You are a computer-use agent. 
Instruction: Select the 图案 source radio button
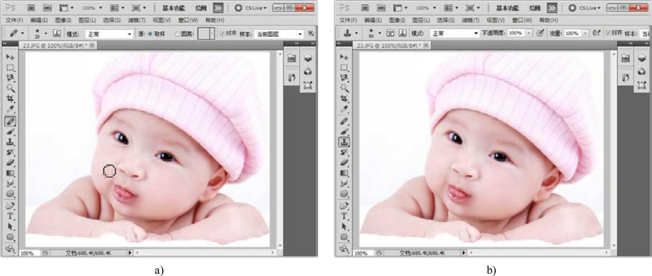click(x=177, y=34)
